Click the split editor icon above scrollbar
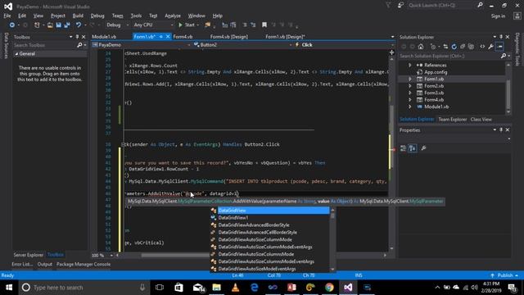This screenshot has height=295, width=524. 391,52
